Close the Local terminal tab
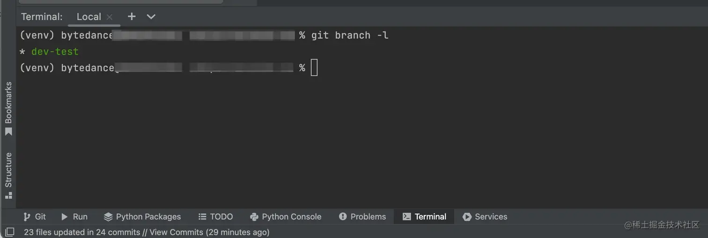Viewport: 708px width, 238px height. coord(110,17)
